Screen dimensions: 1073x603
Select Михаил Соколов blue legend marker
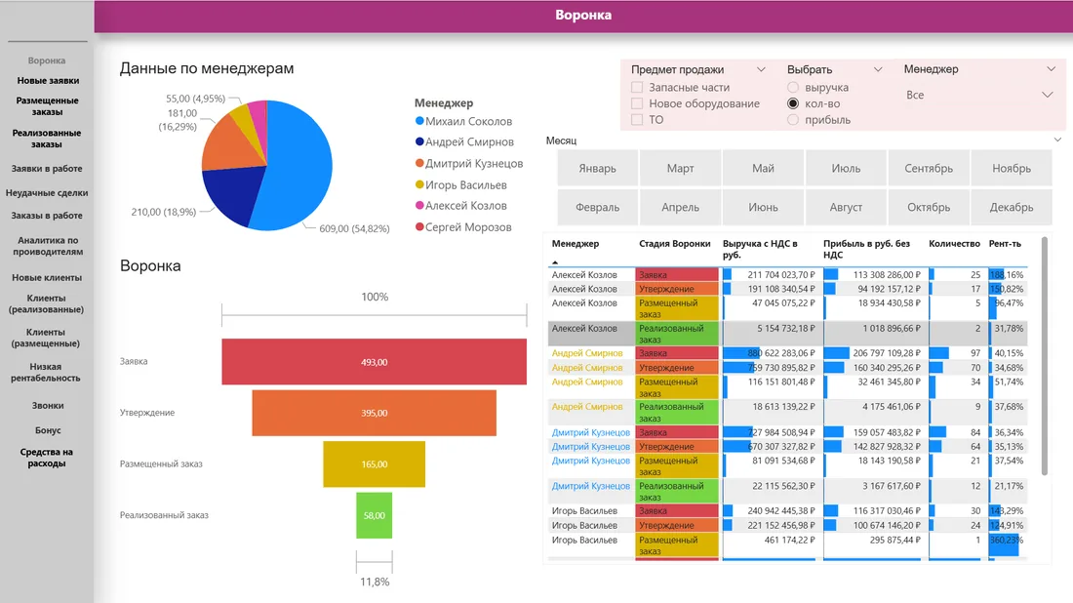click(419, 120)
